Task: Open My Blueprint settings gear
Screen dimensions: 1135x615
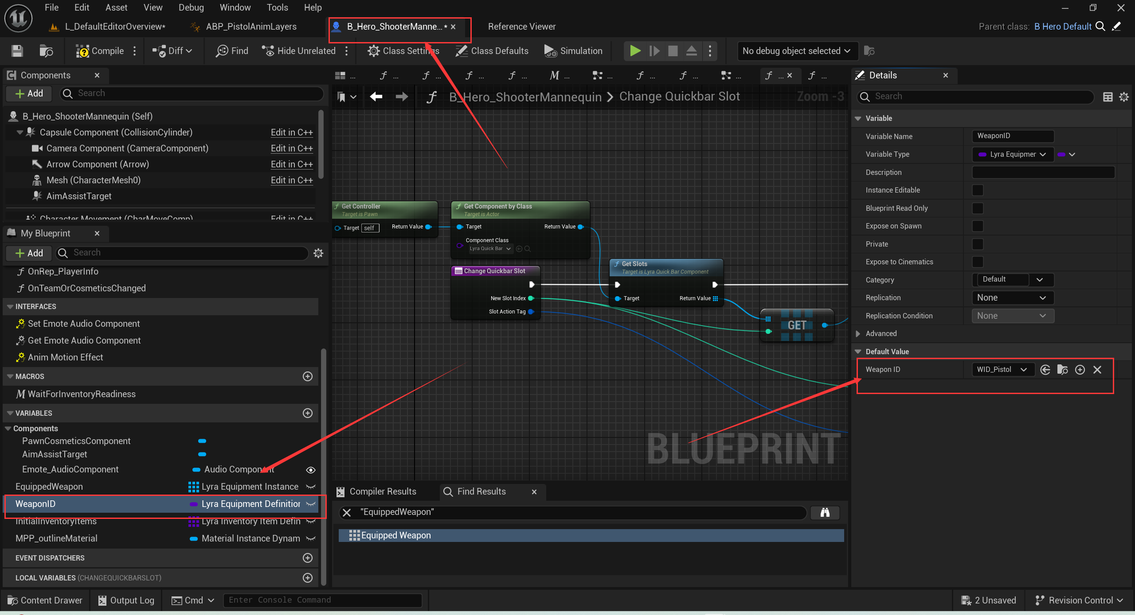Action: (x=318, y=253)
